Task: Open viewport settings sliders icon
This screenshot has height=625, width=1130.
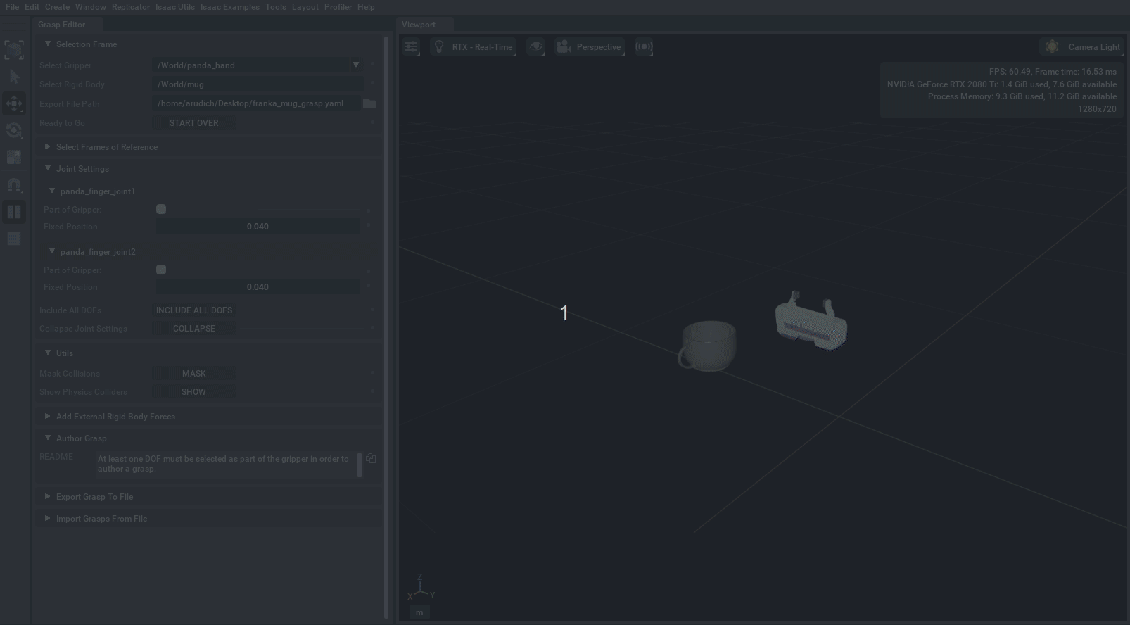Action: (411, 47)
